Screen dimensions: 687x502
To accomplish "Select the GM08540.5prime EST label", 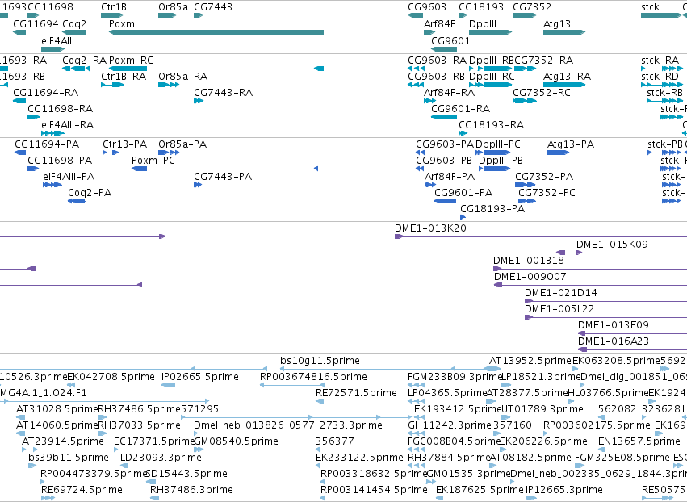I will tap(236, 441).
